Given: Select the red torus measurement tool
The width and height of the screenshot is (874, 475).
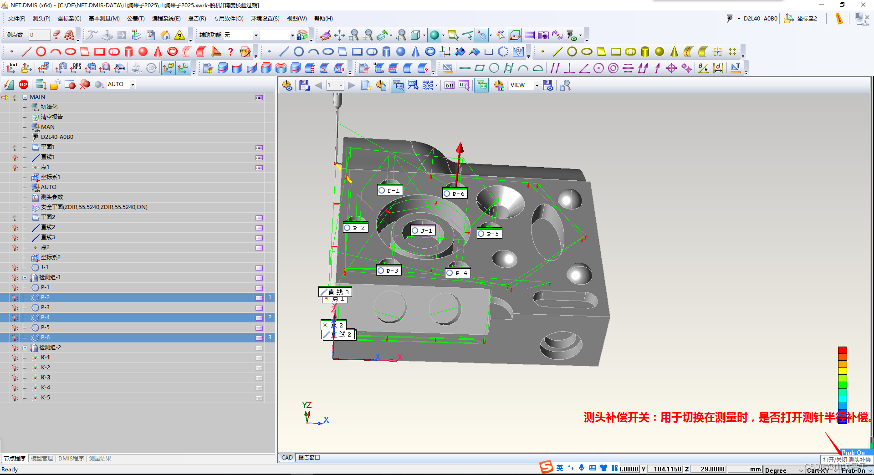Looking at the screenshot, I should (x=172, y=51).
